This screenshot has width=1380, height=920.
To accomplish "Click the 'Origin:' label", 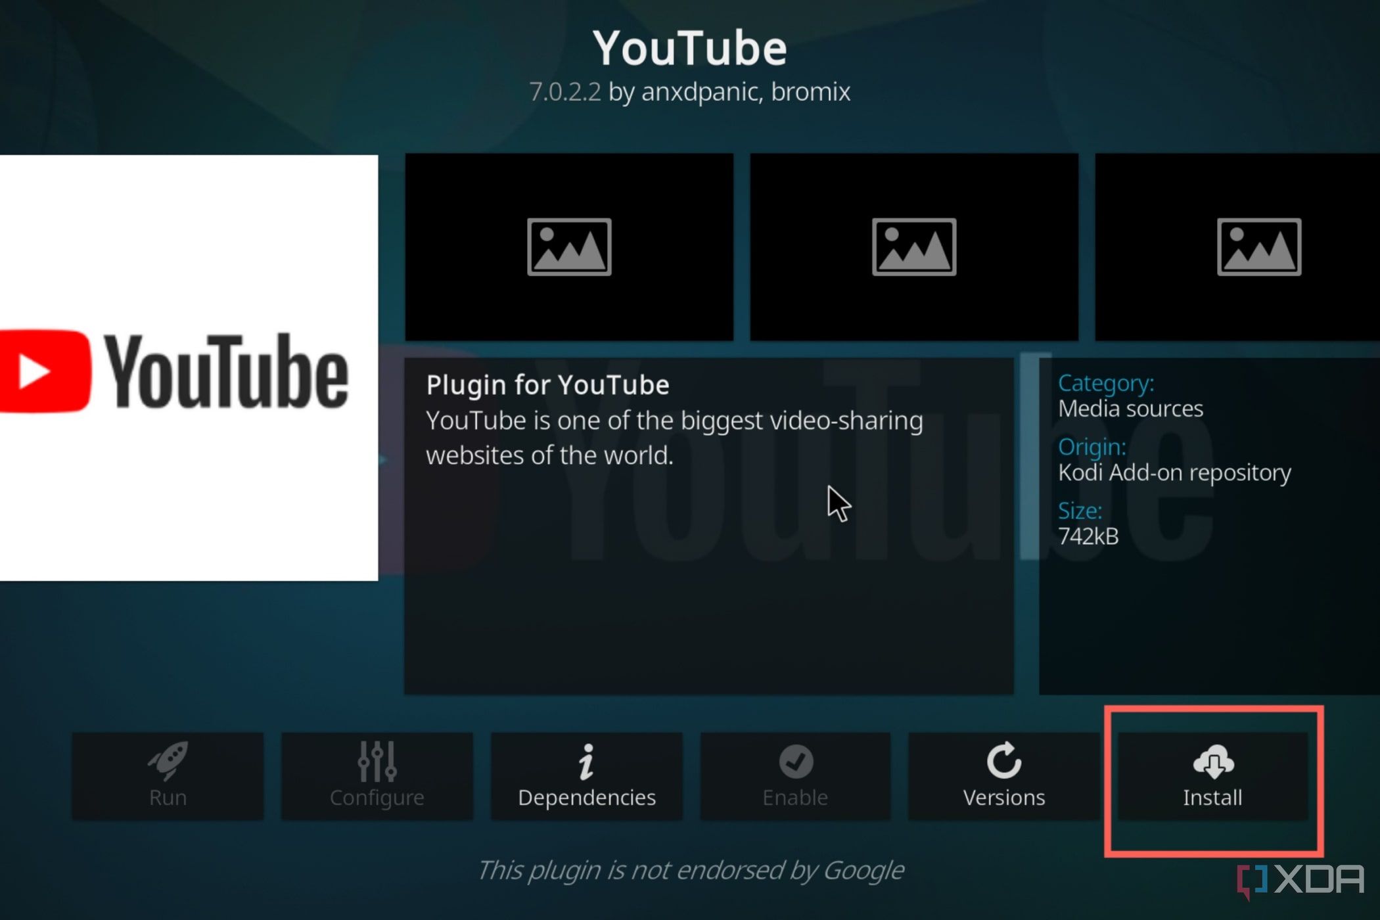I will point(1092,447).
